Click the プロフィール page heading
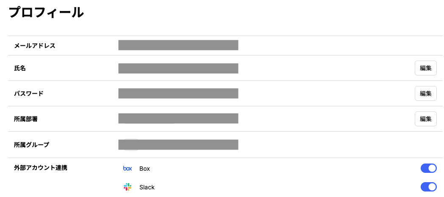The width and height of the screenshot is (444, 197). [46, 12]
